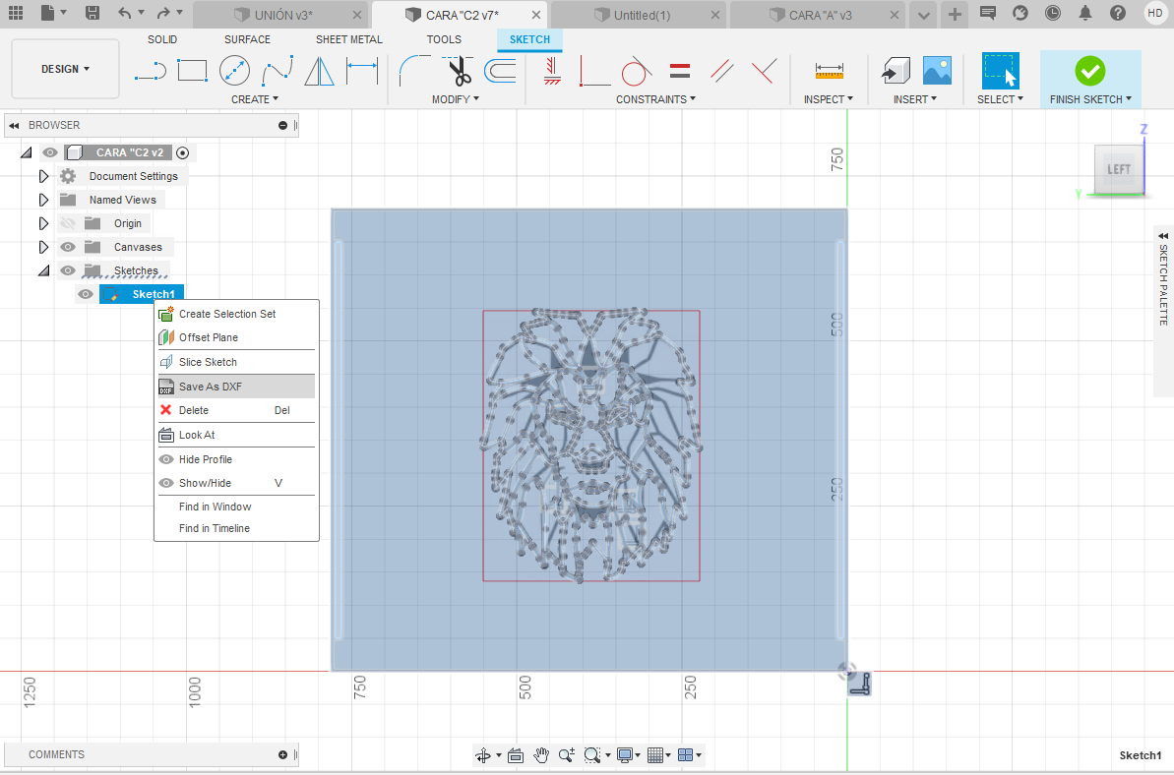Screen dimensions: 1174x775
Task: Open the DESIGN workspace dropdown
Action: 65,69
